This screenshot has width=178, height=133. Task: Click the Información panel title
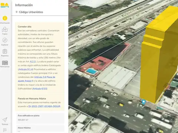pyautogui.click(x=24, y=5)
